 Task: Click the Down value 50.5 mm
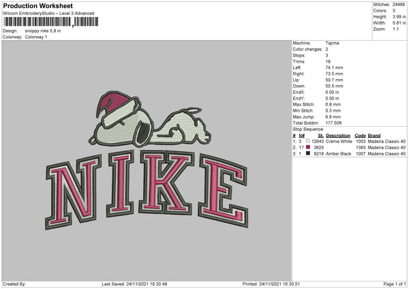pos(334,86)
